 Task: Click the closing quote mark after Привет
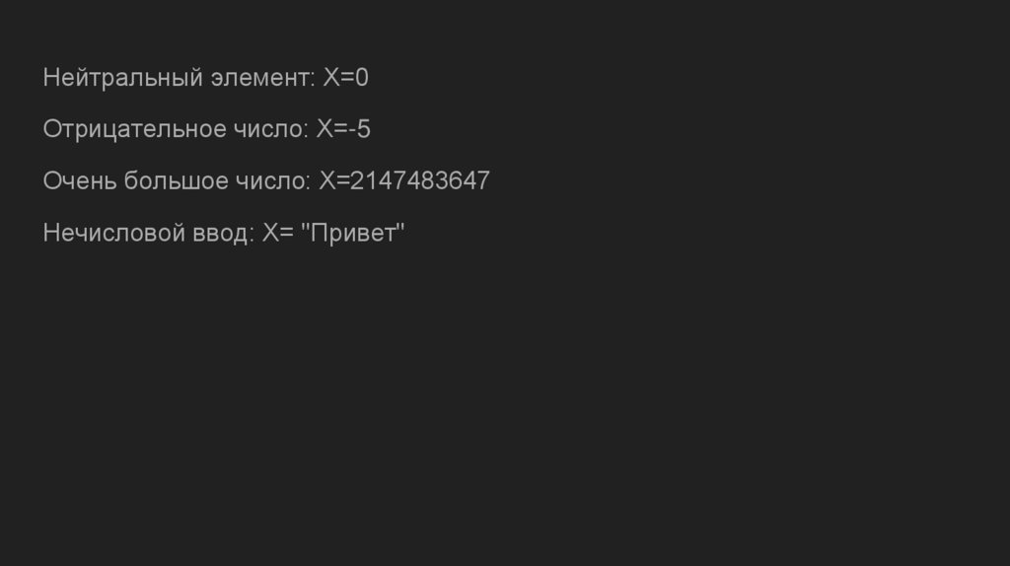[x=400, y=228]
